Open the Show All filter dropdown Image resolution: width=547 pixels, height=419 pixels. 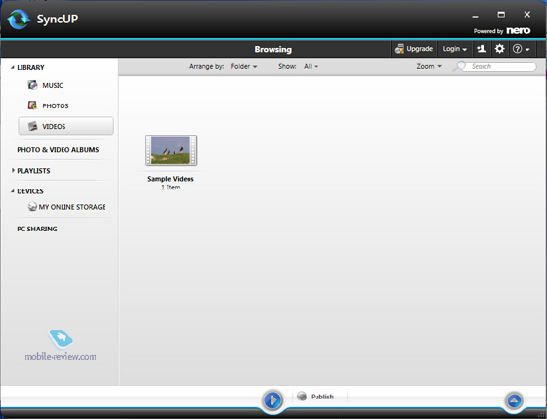[x=311, y=66]
